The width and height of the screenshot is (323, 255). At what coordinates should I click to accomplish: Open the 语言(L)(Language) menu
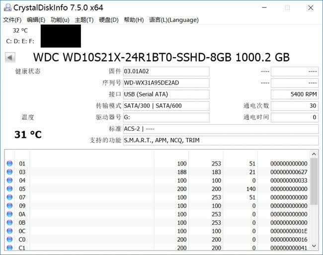point(174,20)
